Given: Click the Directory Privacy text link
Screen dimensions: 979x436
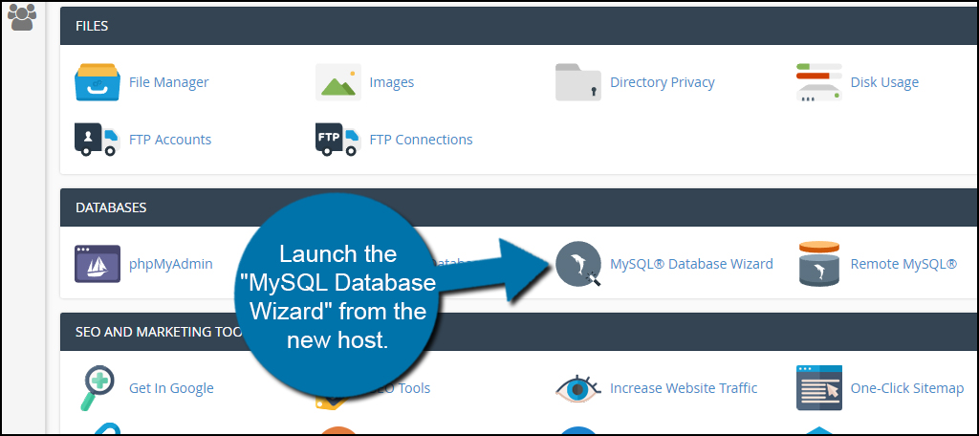Looking at the screenshot, I should (662, 82).
